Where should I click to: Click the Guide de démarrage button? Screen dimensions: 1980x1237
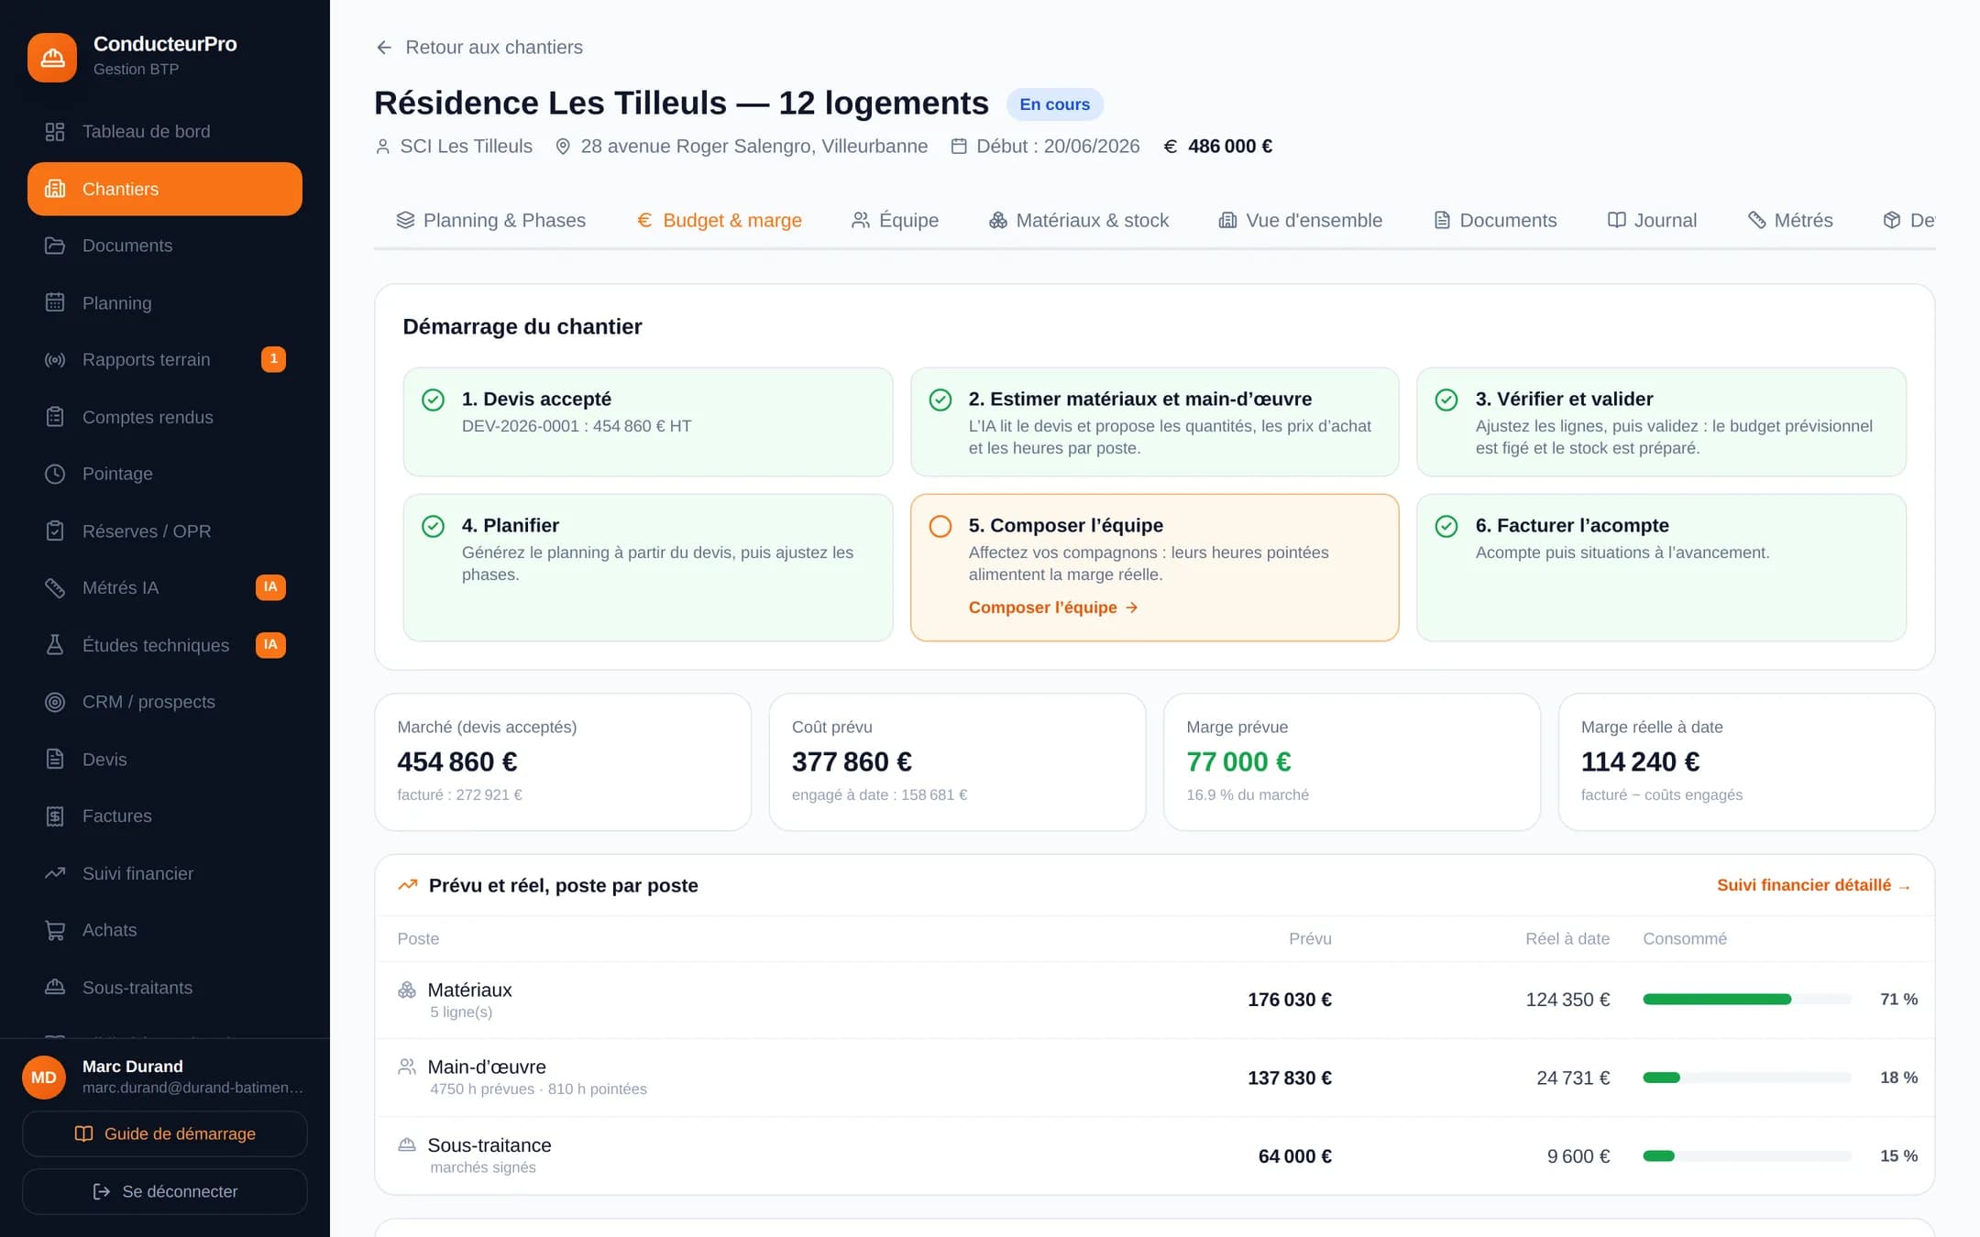(165, 1134)
